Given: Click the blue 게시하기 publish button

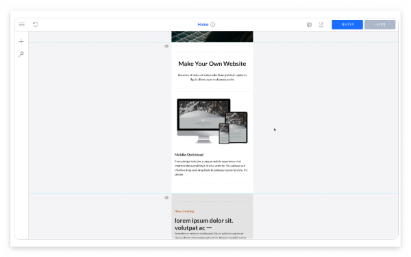Looking at the screenshot, I should (x=347, y=25).
